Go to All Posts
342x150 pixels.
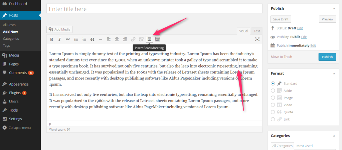click(9, 25)
